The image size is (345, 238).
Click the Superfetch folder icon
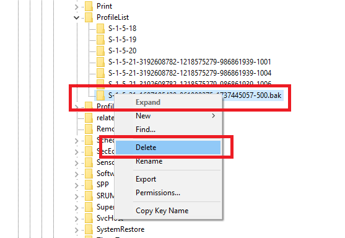click(89, 207)
